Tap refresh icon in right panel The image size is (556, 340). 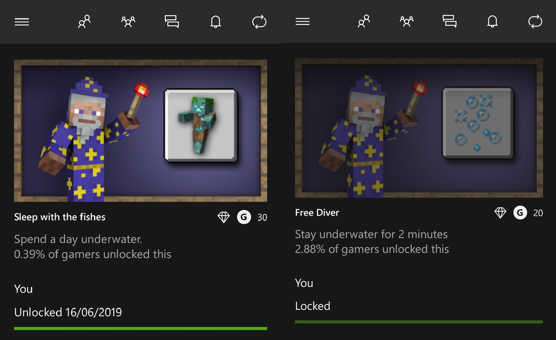coord(535,21)
